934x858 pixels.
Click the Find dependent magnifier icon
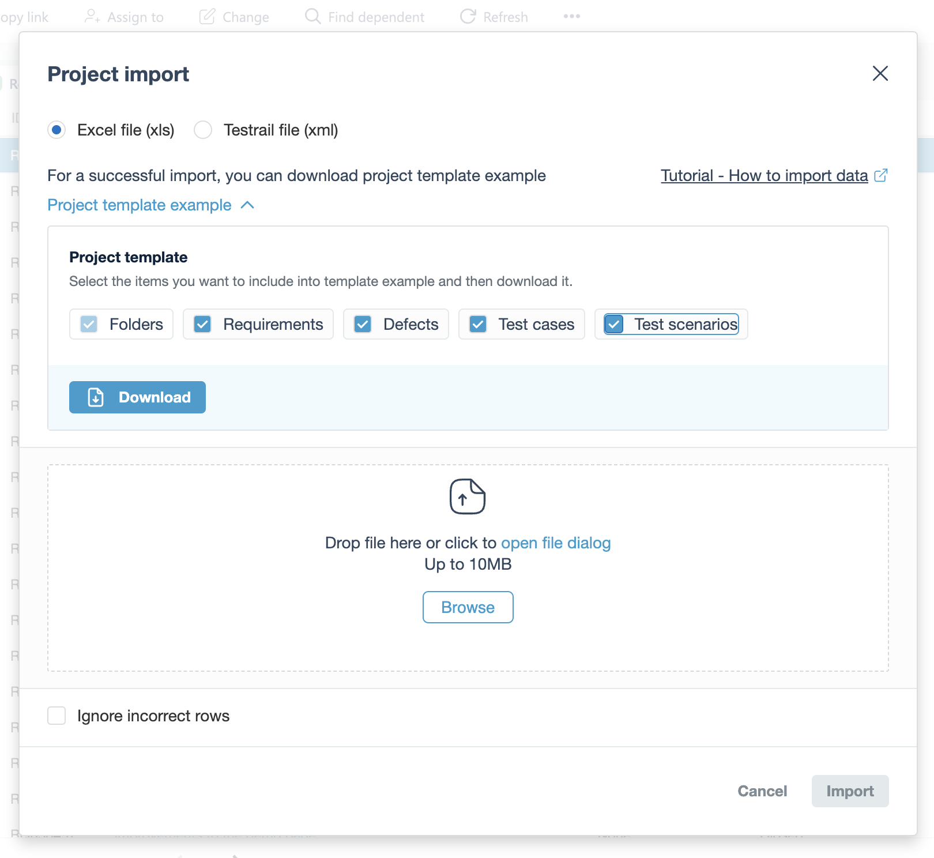click(312, 17)
